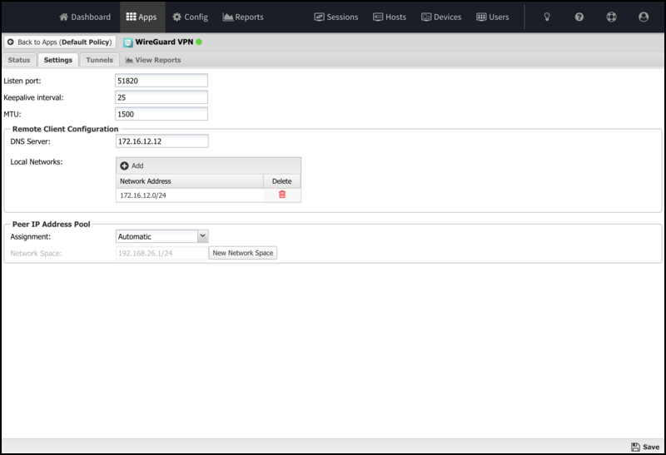Click the Save floppy disk icon
The height and width of the screenshot is (455, 666).
point(635,447)
